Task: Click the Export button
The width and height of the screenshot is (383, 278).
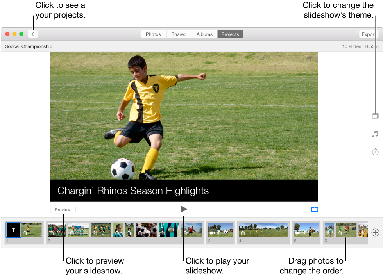Action: pyautogui.click(x=369, y=34)
